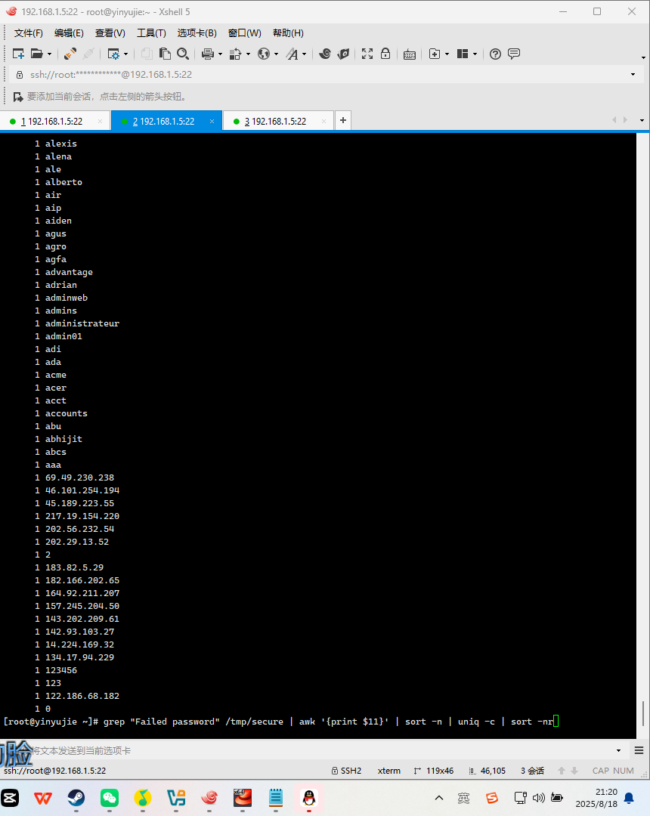650x816 pixels.
Task: Click the 119x46 terminal size status entry
Action: coord(434,771)
